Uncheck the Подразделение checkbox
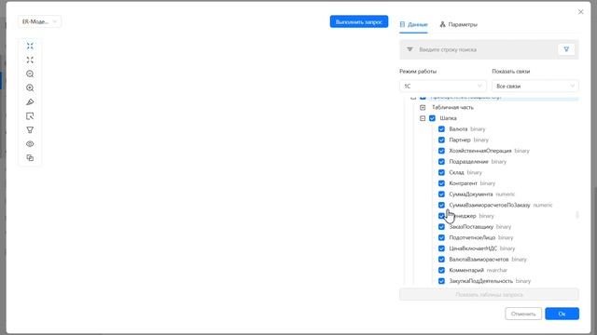The width and height of the screenshot is (597, 335). pyautogui.click(x=441, y=161)
